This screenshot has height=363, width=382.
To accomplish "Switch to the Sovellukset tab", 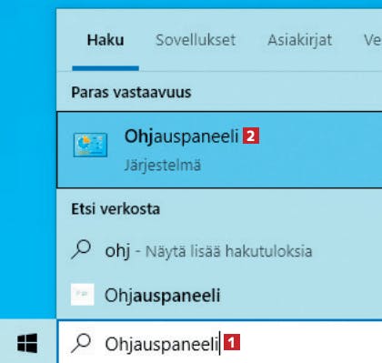I will click(x=196, y=40).
